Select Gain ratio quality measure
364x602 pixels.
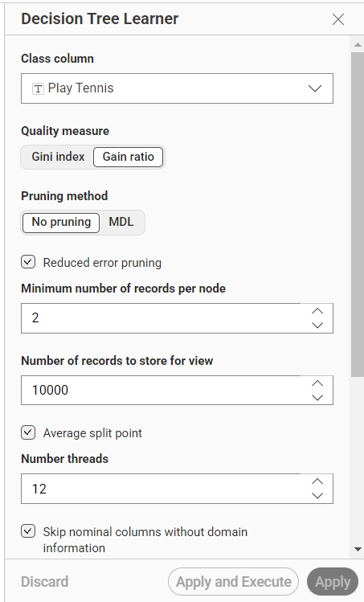[129, 157]
